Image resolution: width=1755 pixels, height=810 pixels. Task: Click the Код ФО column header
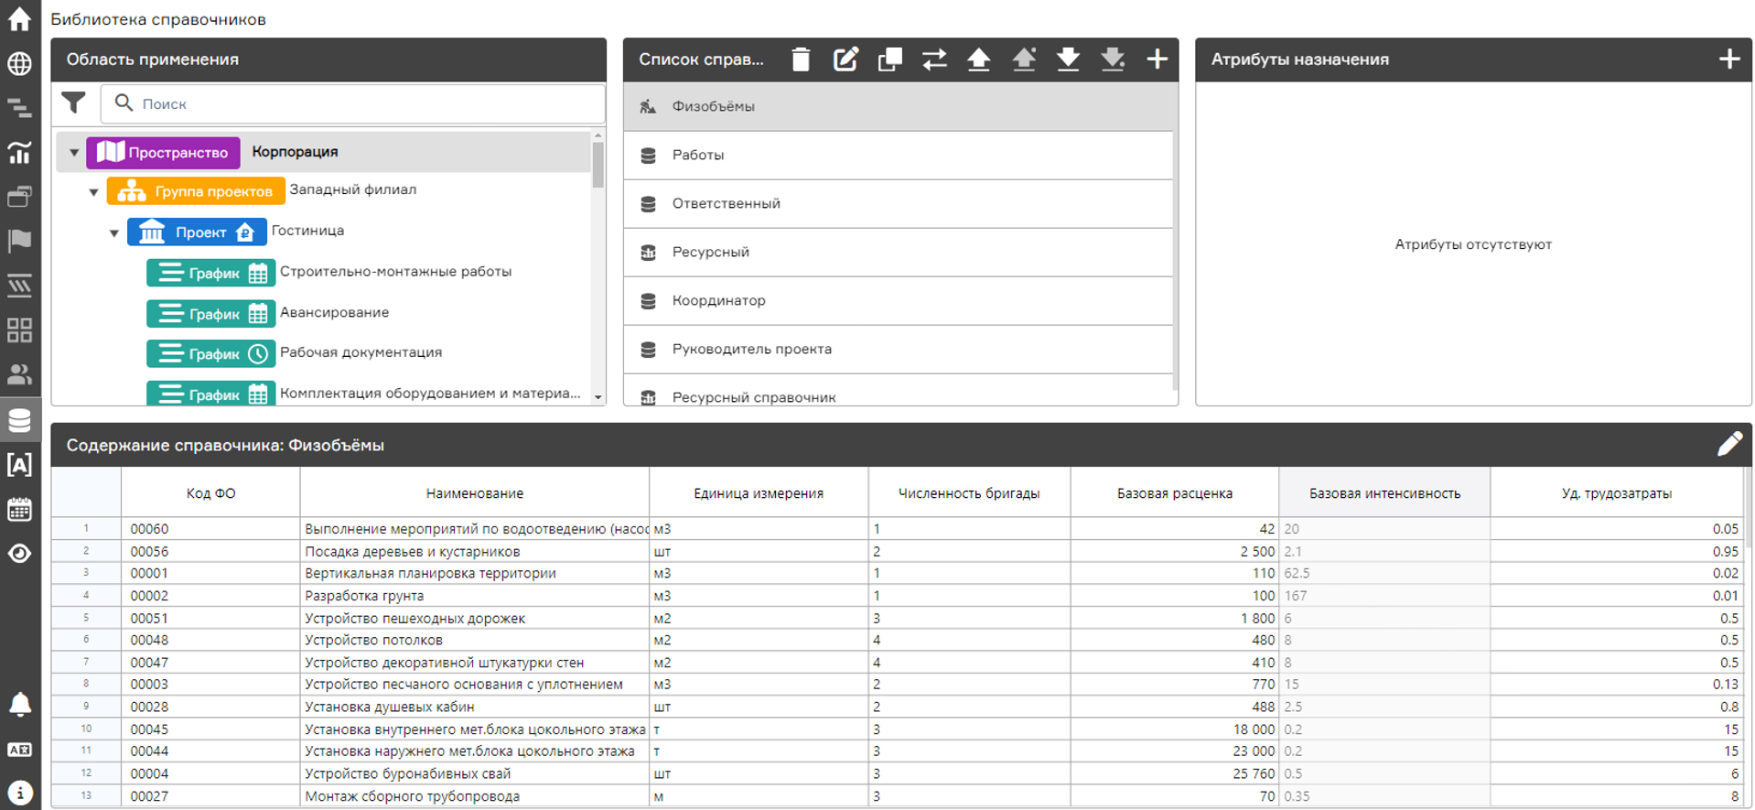coord(210,493)
